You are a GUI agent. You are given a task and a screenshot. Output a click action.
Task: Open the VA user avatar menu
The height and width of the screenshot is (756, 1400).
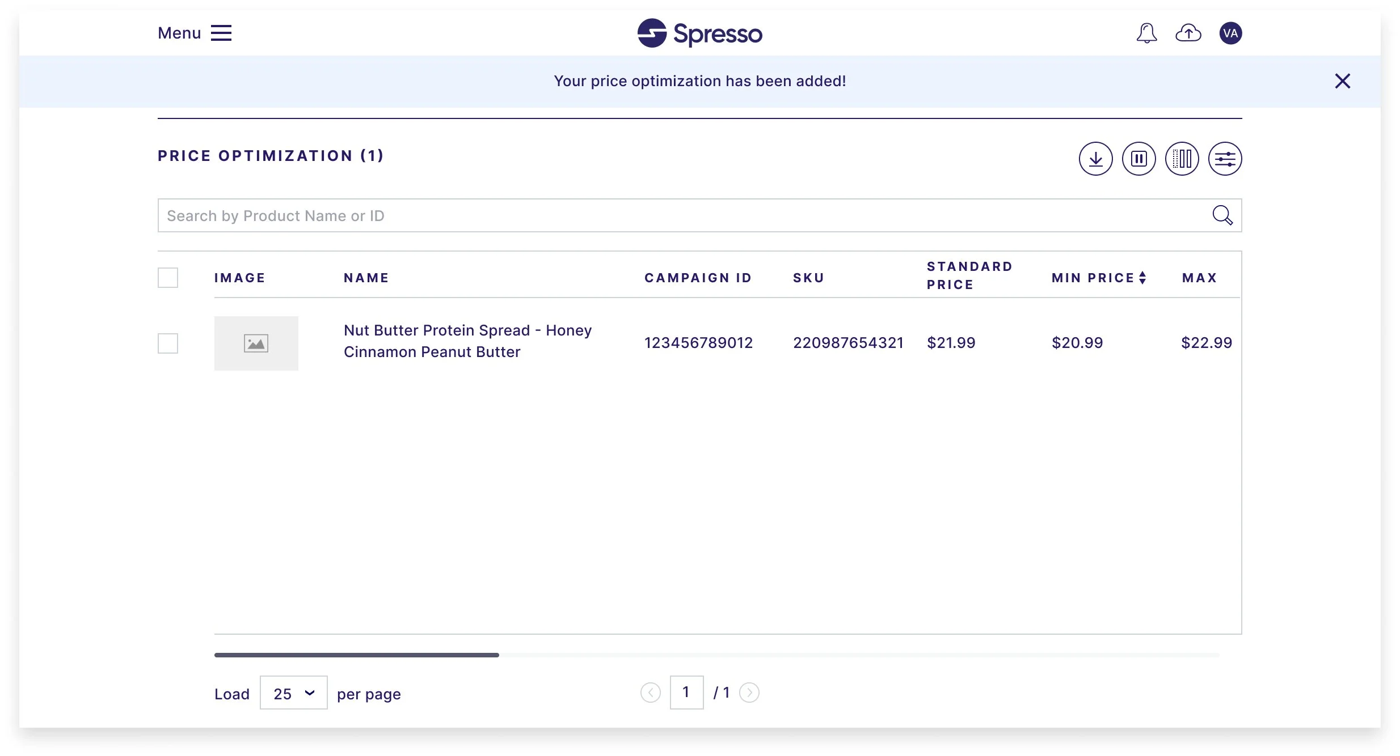point(1230,33)
